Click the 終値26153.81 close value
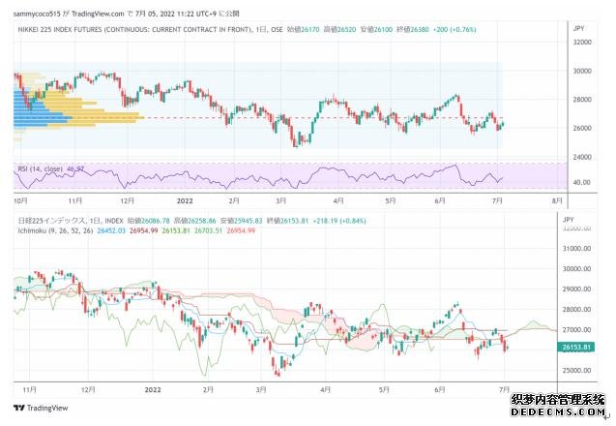The height and width of the screenshot is (426, 616). pos(287,221)
